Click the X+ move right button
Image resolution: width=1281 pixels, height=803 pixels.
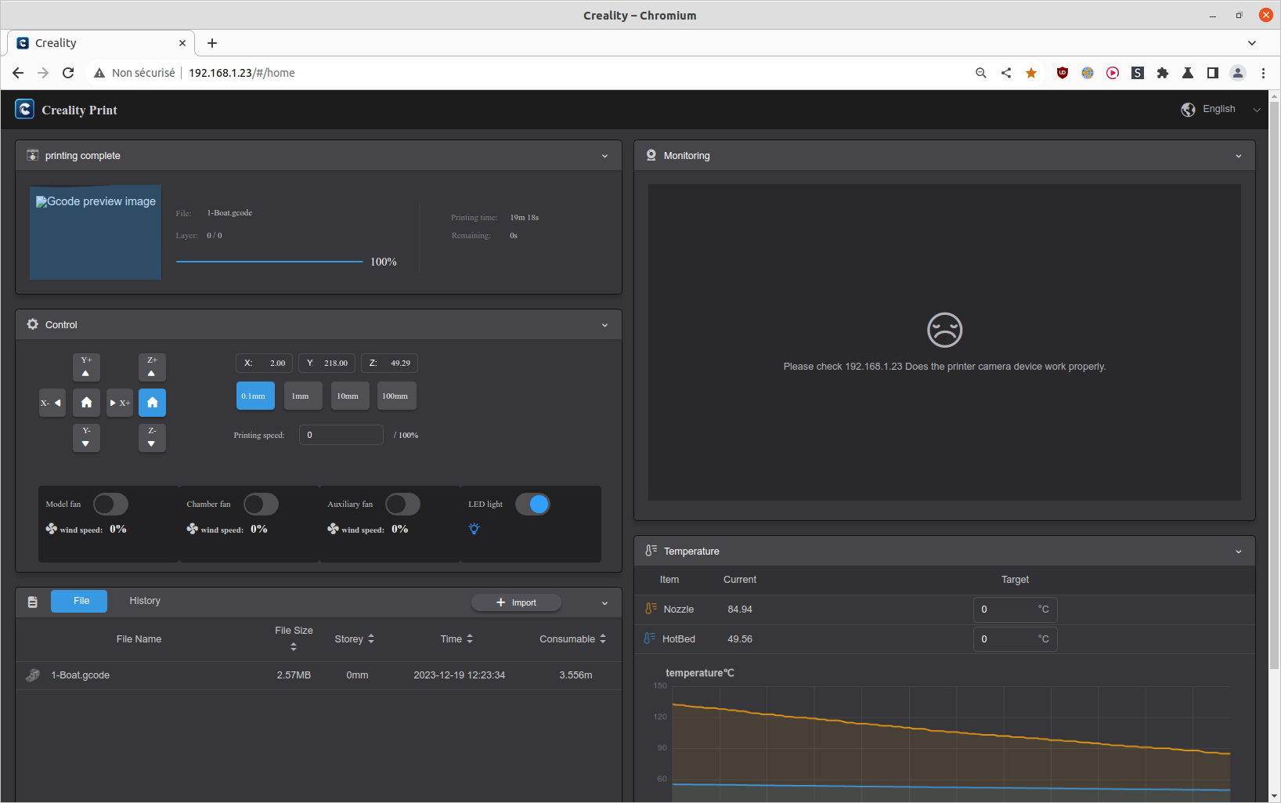pos(120,403)
